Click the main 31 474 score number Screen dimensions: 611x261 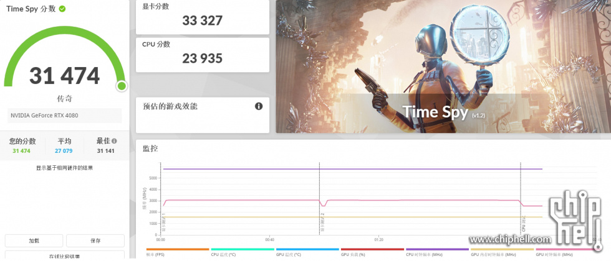65,76
